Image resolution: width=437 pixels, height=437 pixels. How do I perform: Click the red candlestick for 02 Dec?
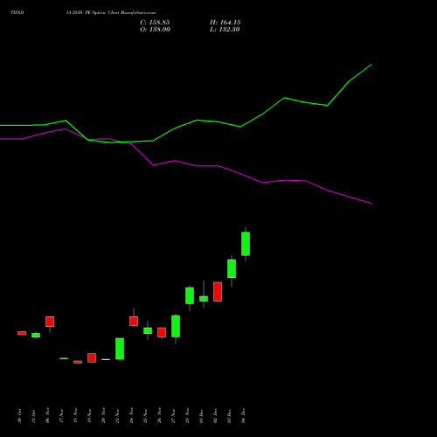point(218,292)
